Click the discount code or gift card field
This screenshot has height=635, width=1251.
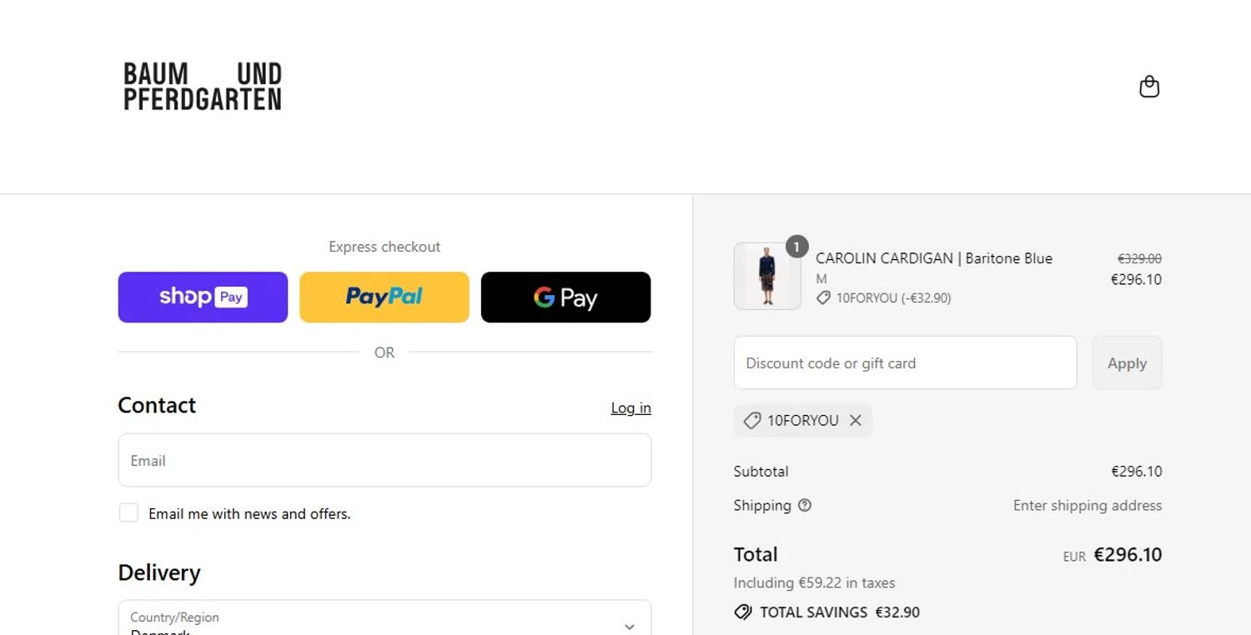coord(905,363)
